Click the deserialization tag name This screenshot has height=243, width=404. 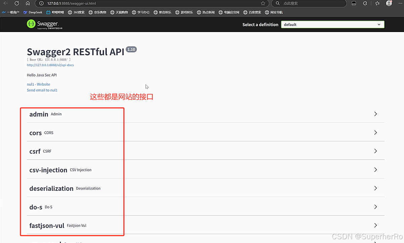(x=51, y=189)
